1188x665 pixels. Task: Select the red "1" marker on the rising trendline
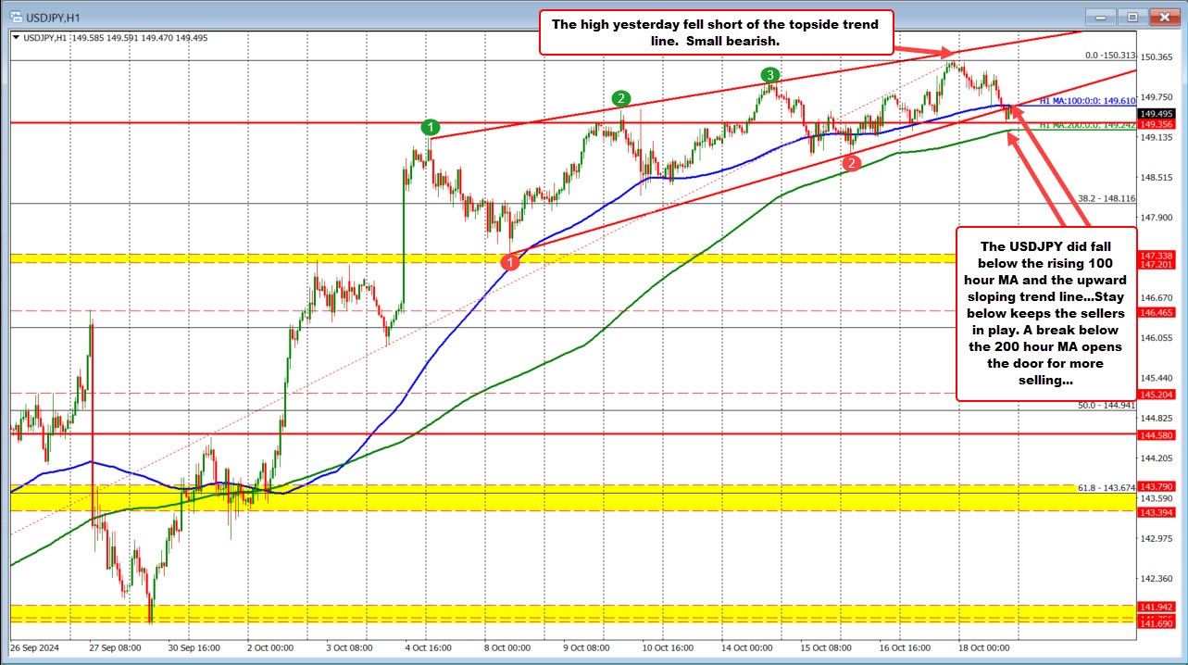(x=510, y=261)
